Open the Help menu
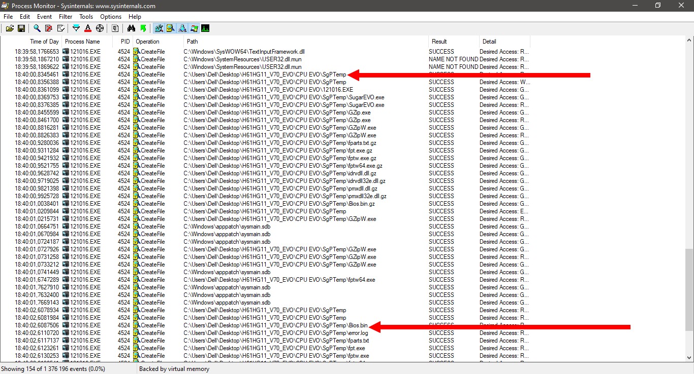The height and width of the screenshot is (374, 694). [x=135, y=17]
